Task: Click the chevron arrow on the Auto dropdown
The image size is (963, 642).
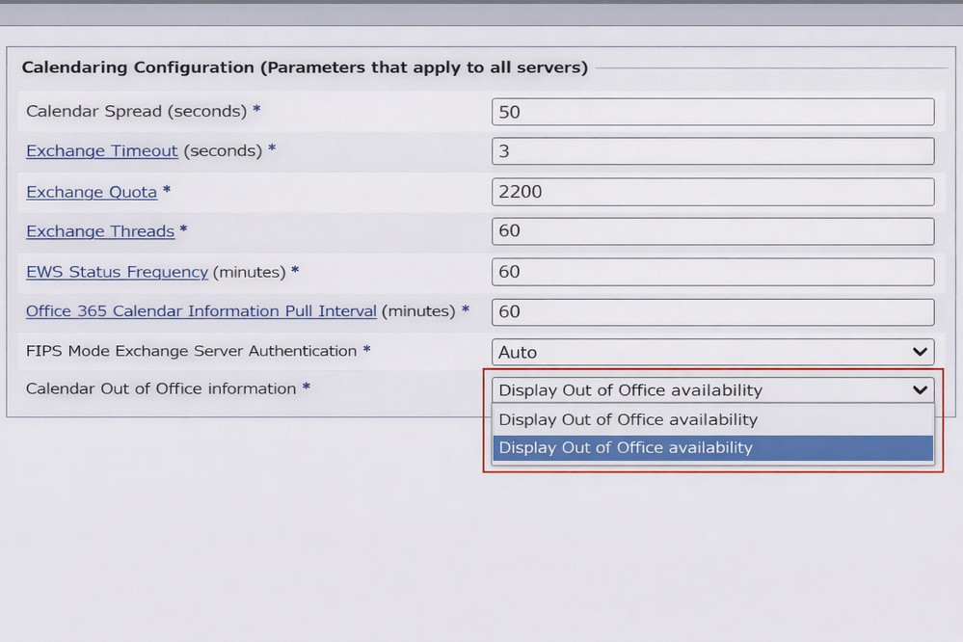Action: click(920, 352)
